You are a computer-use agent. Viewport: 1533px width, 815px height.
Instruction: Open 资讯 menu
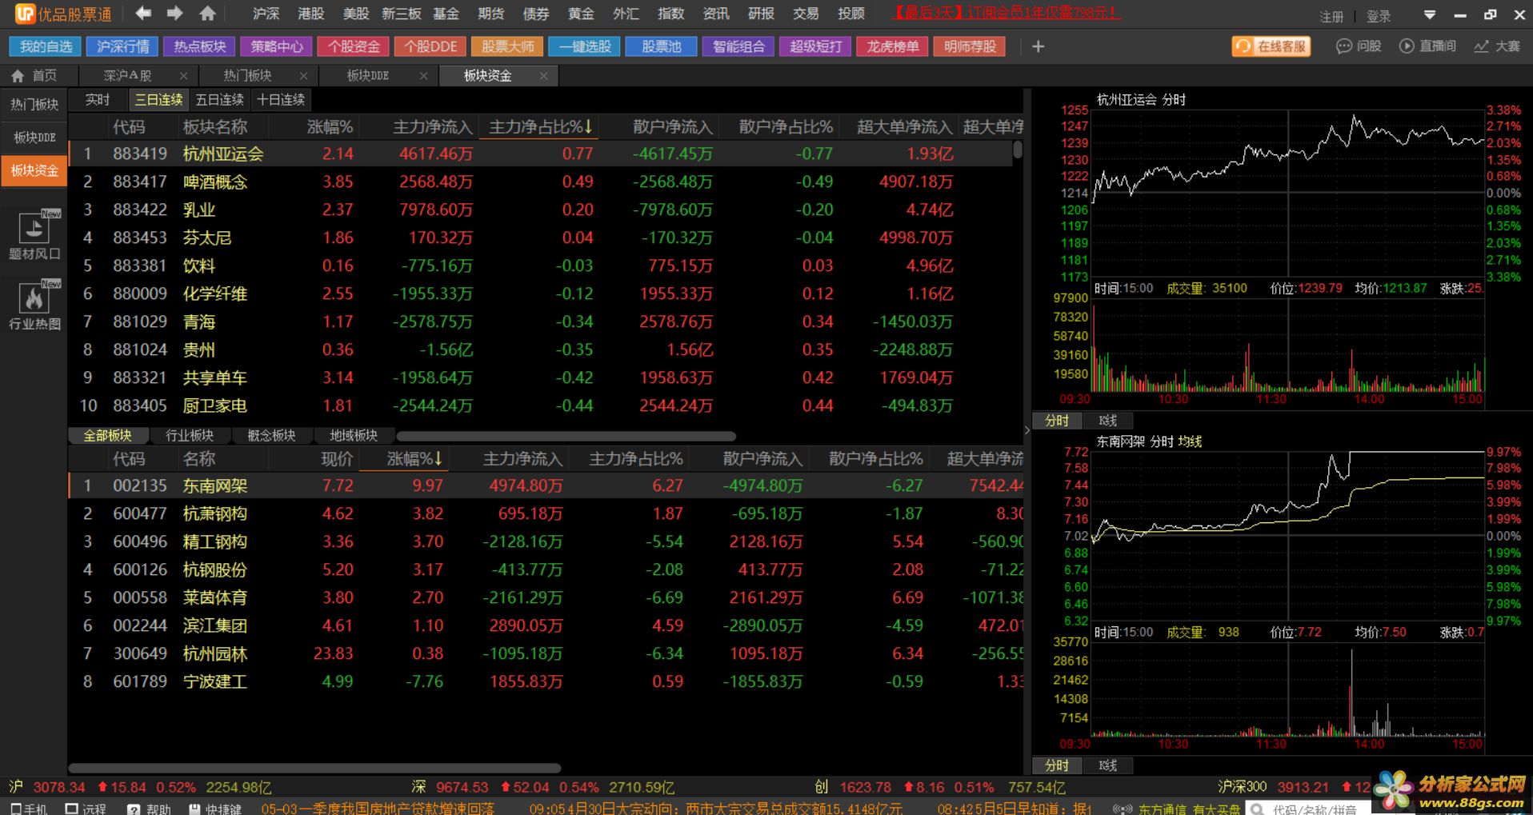tap(716, 14)
